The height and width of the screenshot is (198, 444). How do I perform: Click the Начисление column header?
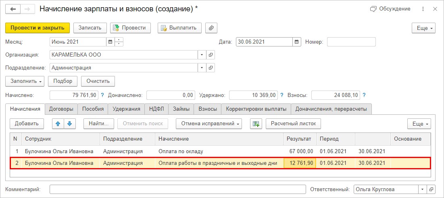pos(219,139)
